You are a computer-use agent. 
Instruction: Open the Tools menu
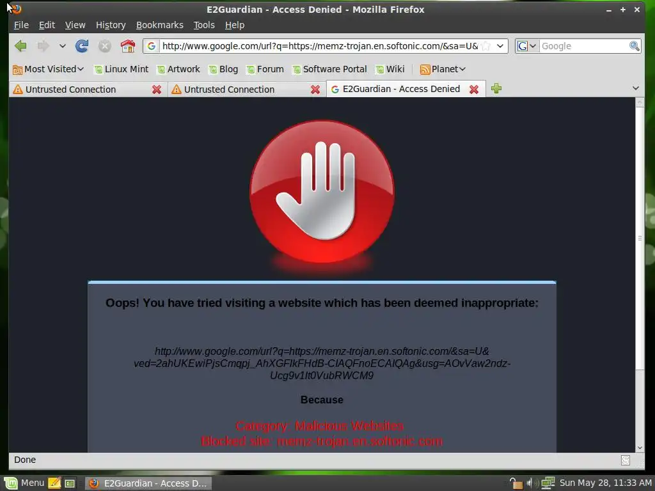pyautogui.click(x=204, y=25)
